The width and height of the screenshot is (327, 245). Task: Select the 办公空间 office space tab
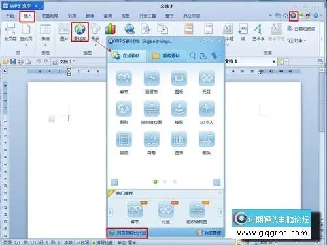pyautogui.click(x=192, y=16)
